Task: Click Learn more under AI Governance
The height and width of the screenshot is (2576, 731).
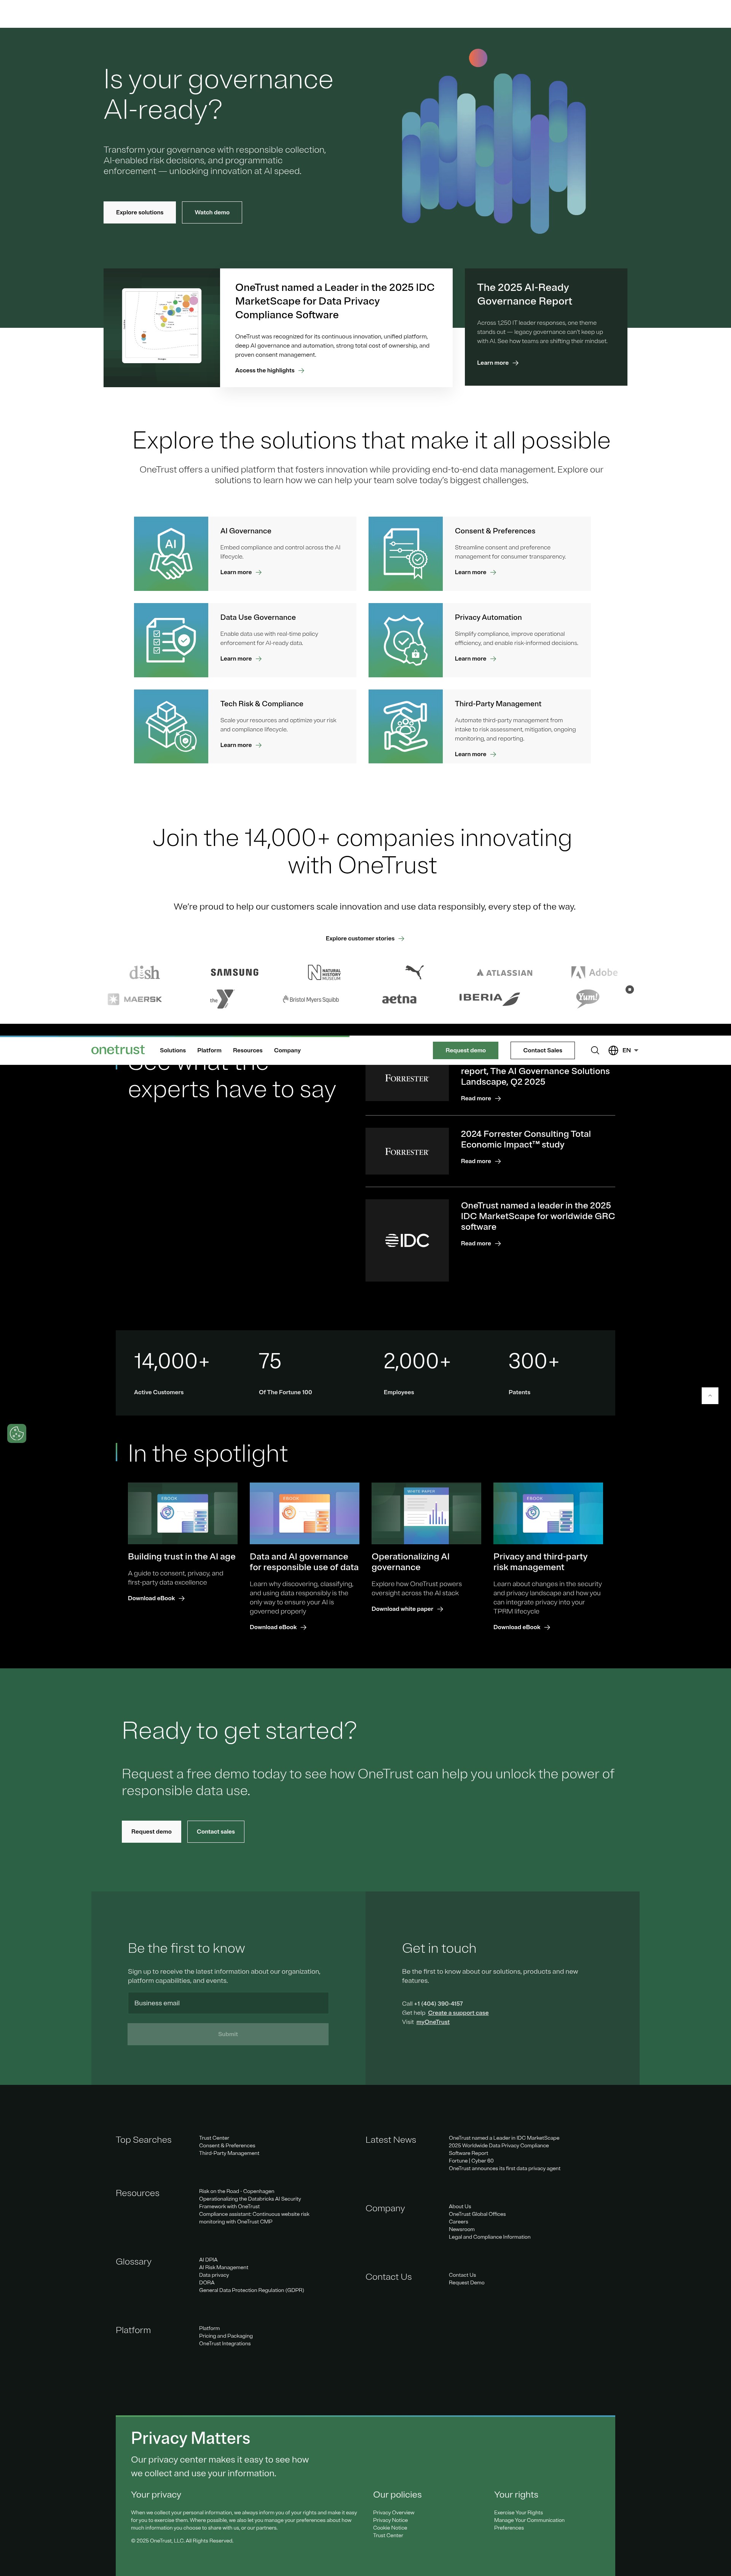Action: click(241, 572)
